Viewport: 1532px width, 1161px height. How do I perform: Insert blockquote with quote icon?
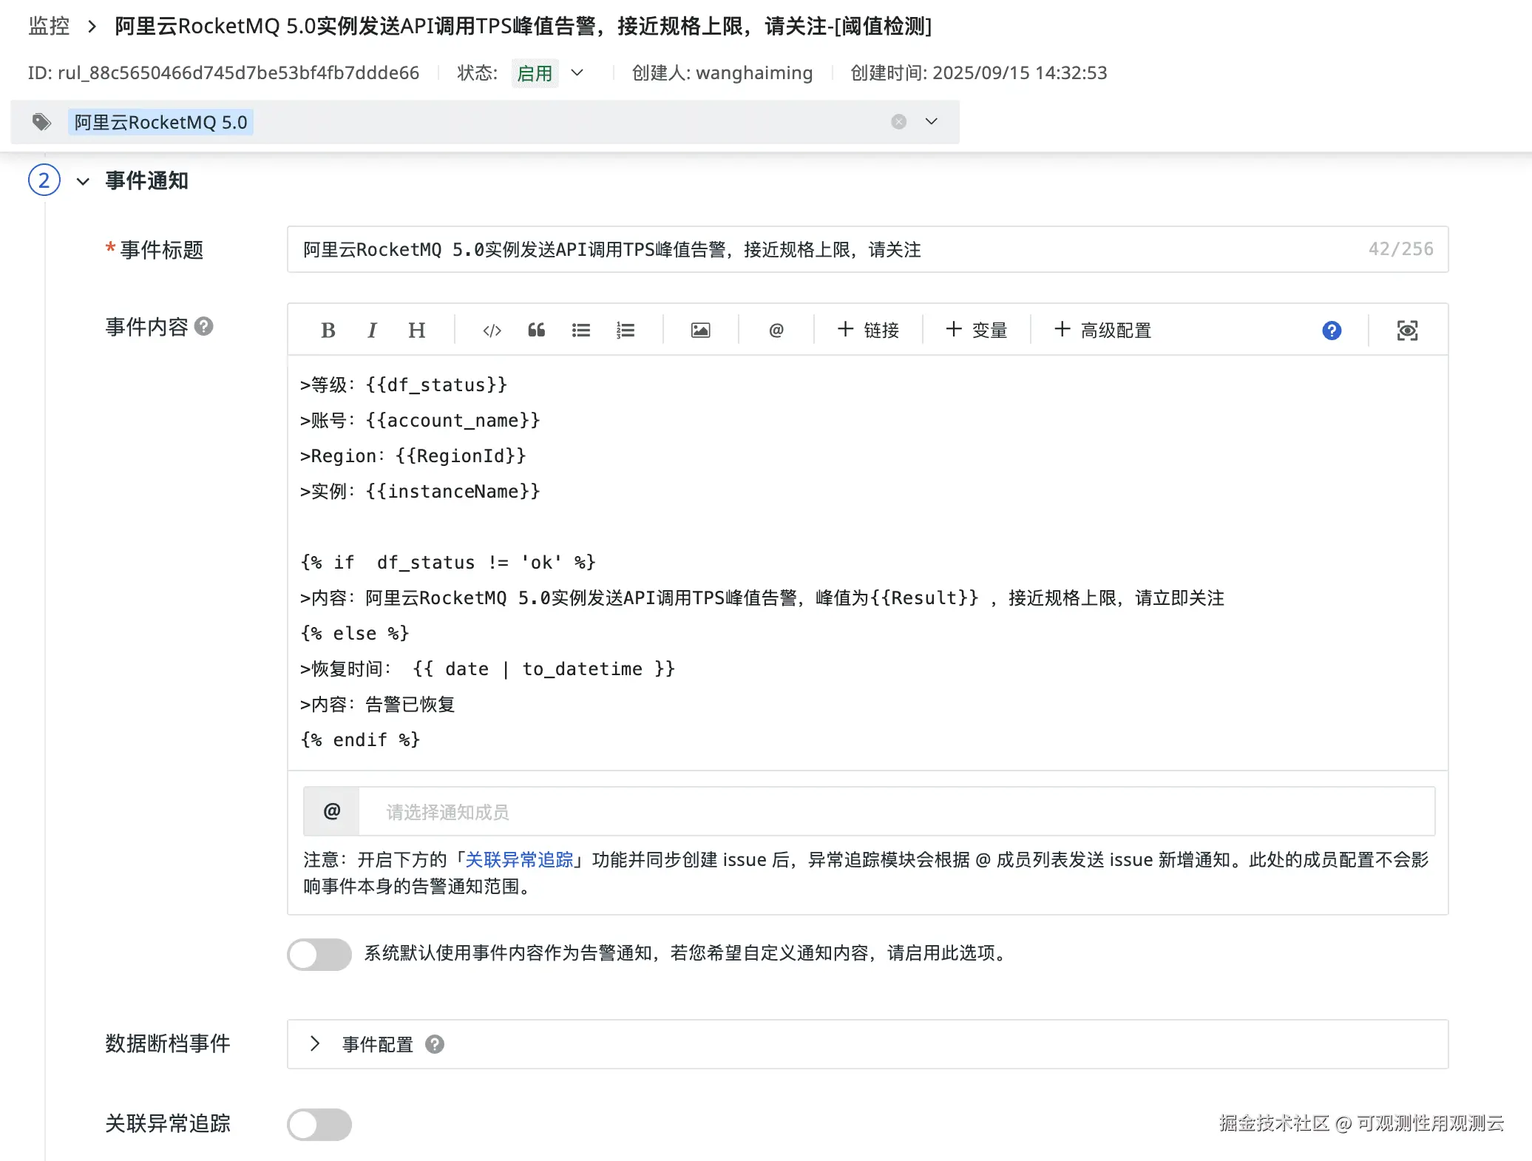[x=536, y=331]
